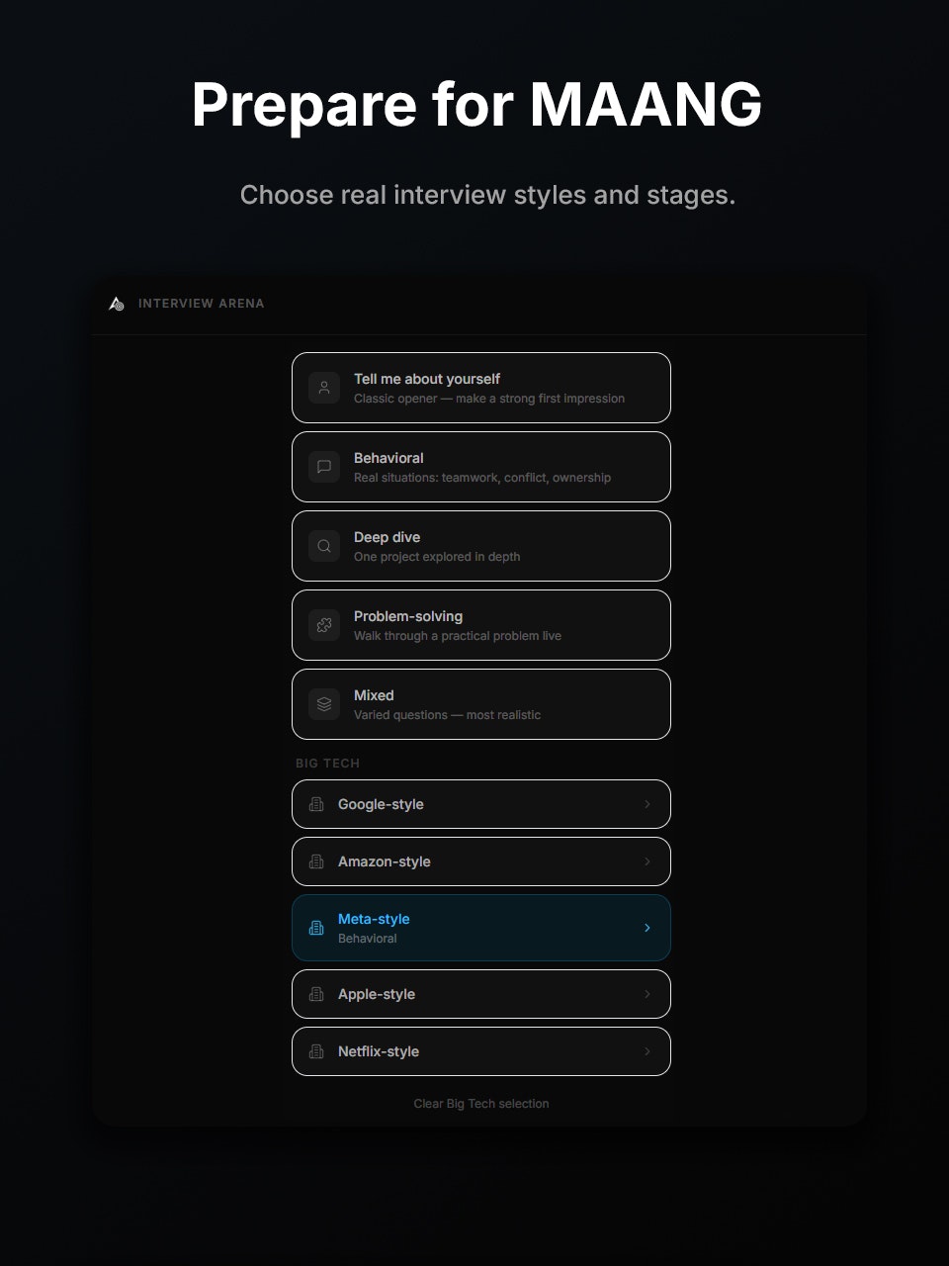949x1266 pixels.
Task: Click the building icon beside Apple-style
Action: pos(316,994)
